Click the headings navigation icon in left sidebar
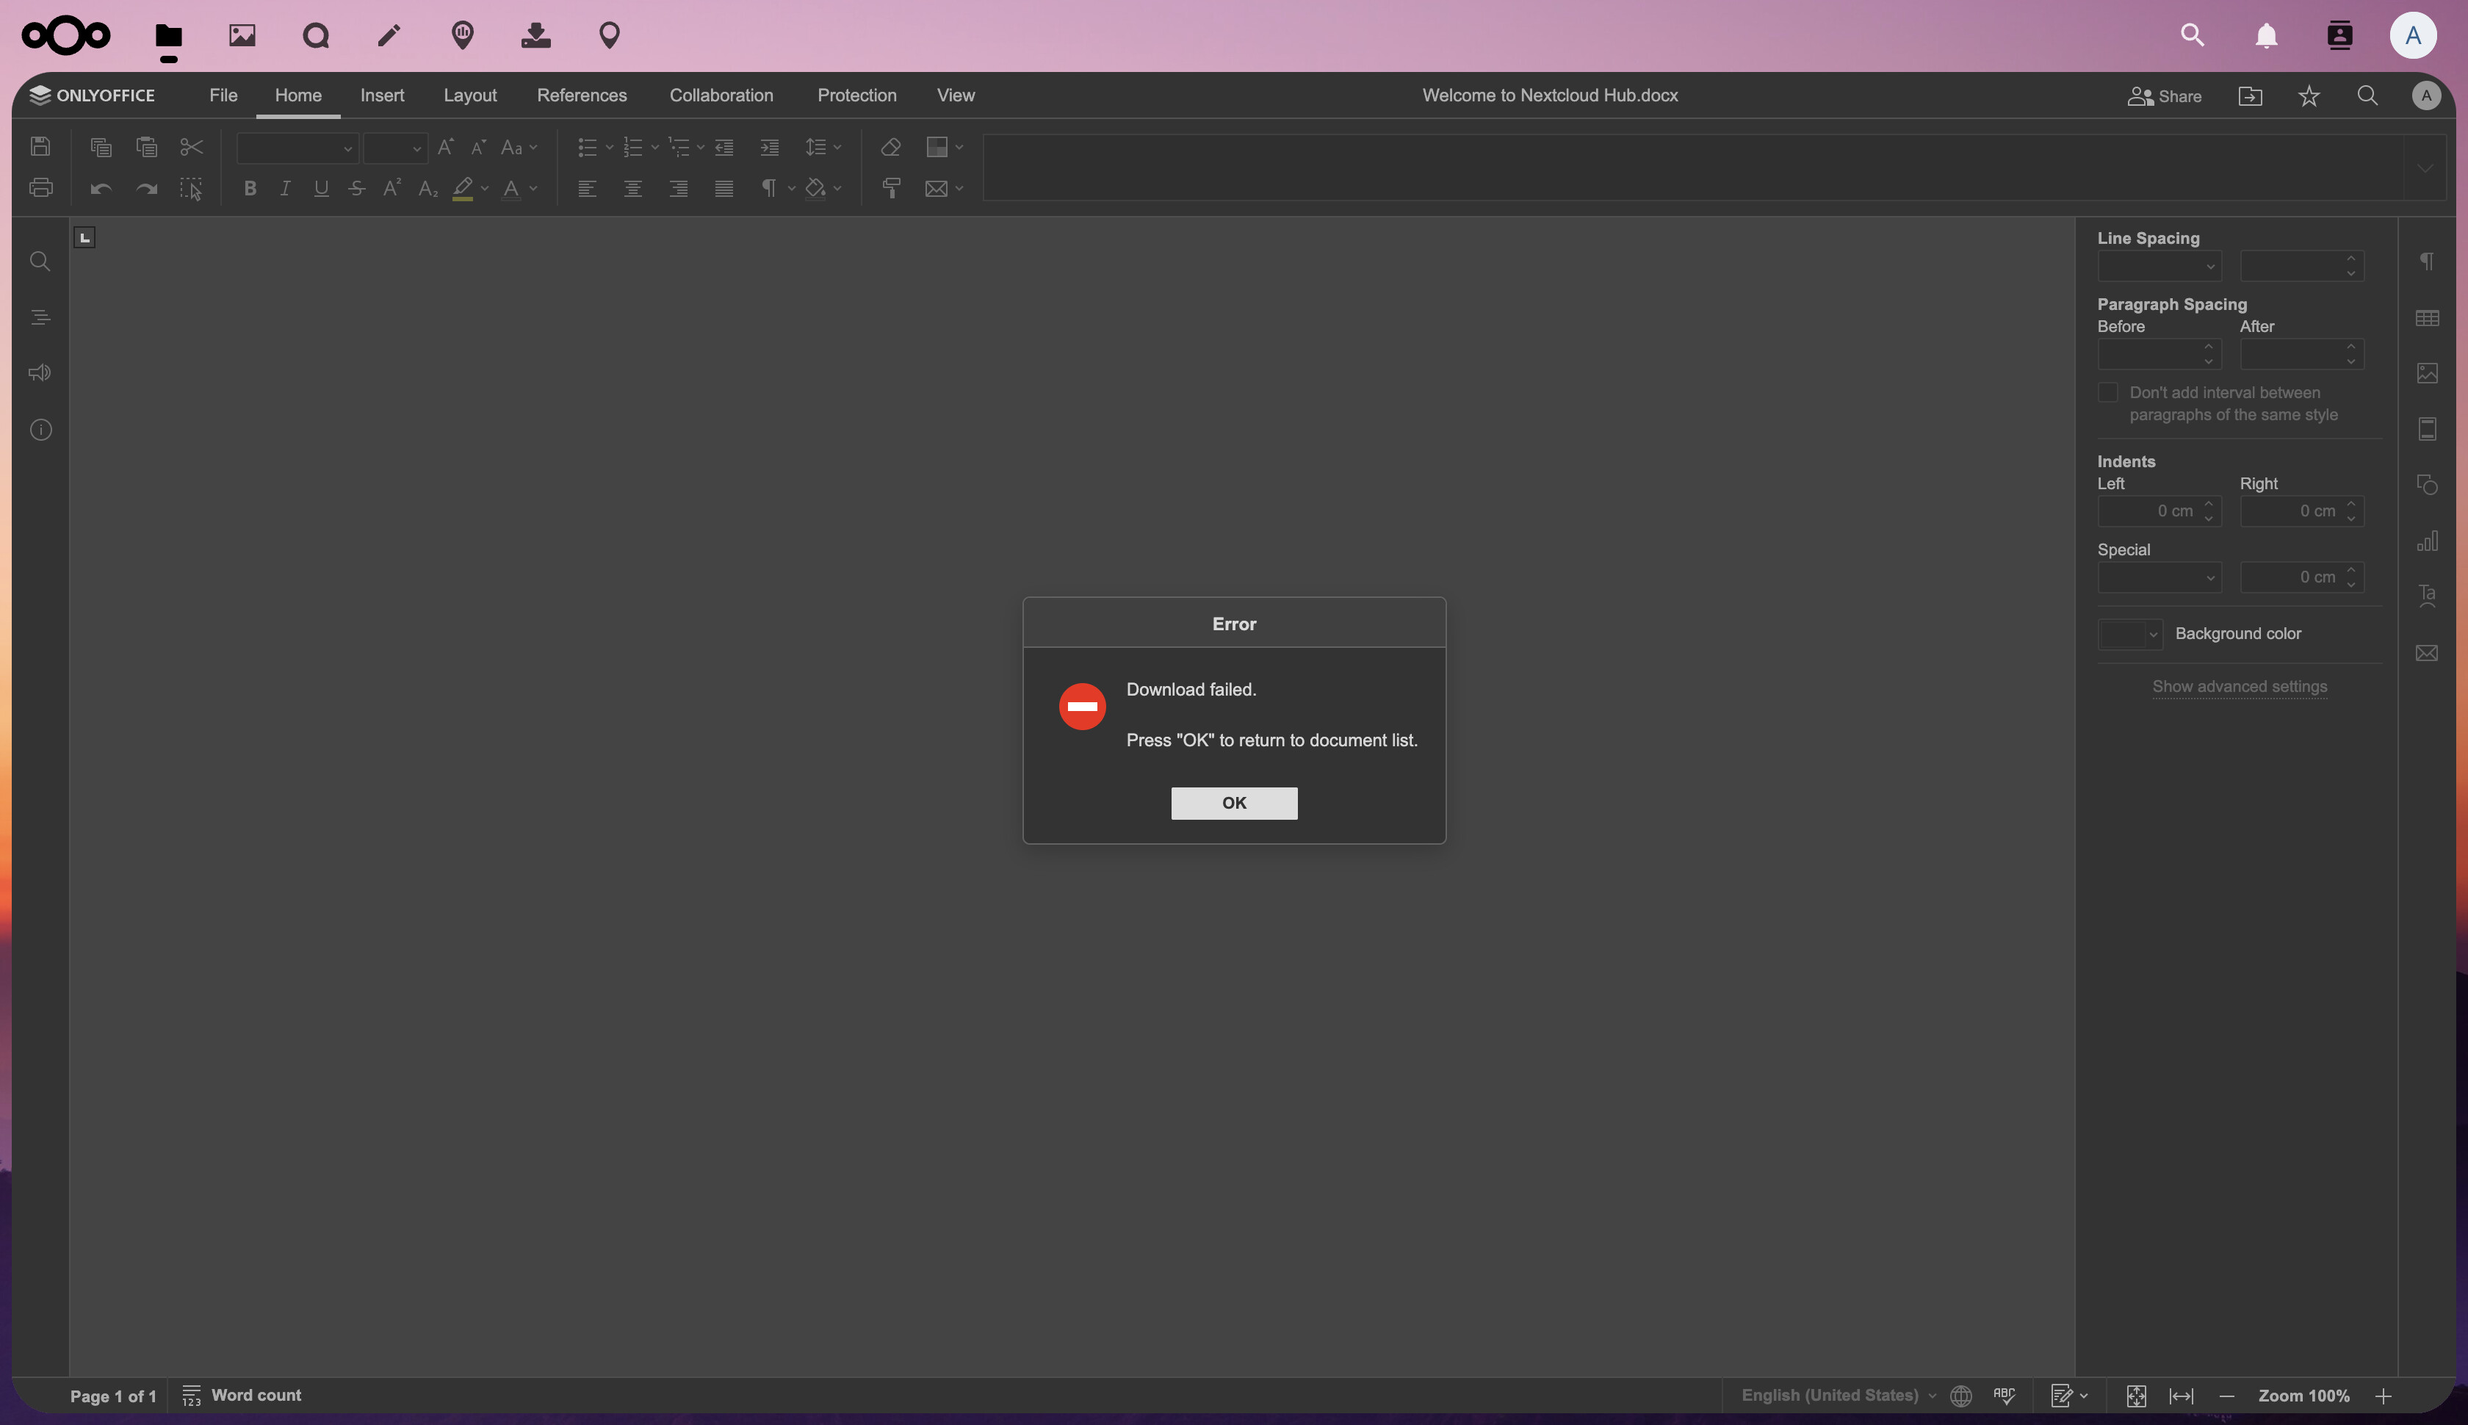This screenshot has width=2468, height=1425. (40, 317)
